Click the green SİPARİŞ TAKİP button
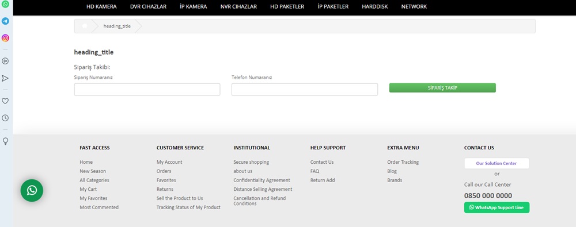This screenshot has height=227, width=576. click(x=442, y=88)
